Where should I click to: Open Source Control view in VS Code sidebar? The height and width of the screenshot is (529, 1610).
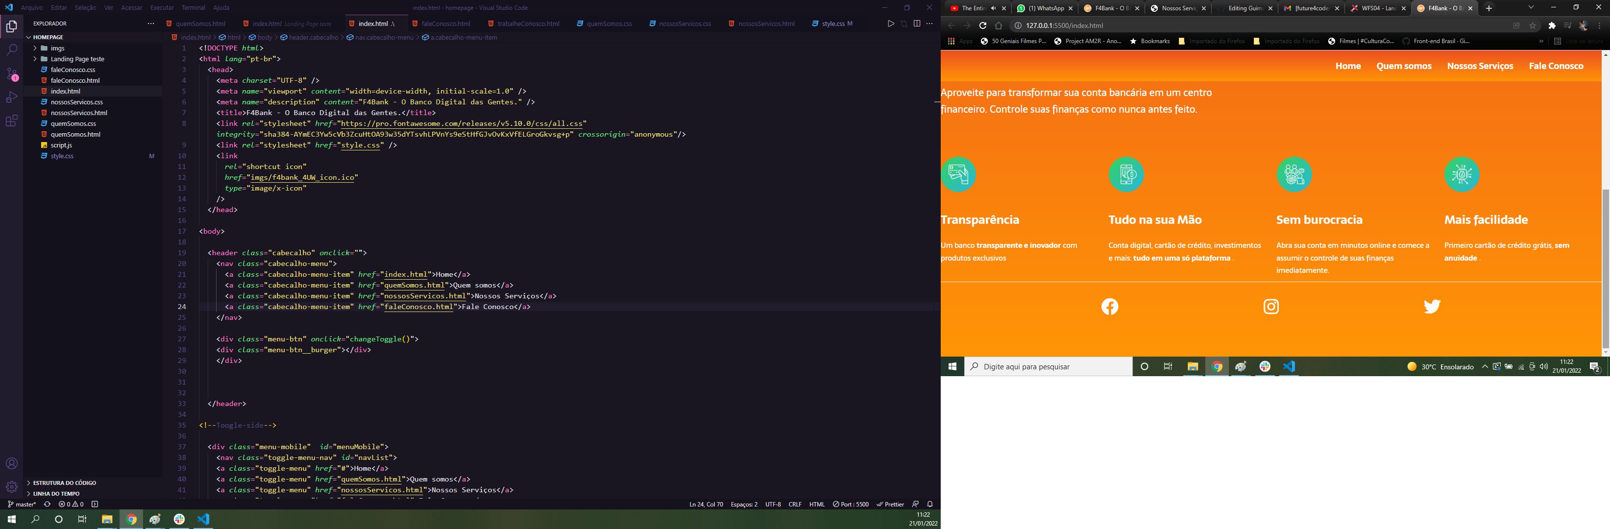(x=11, y=72)
